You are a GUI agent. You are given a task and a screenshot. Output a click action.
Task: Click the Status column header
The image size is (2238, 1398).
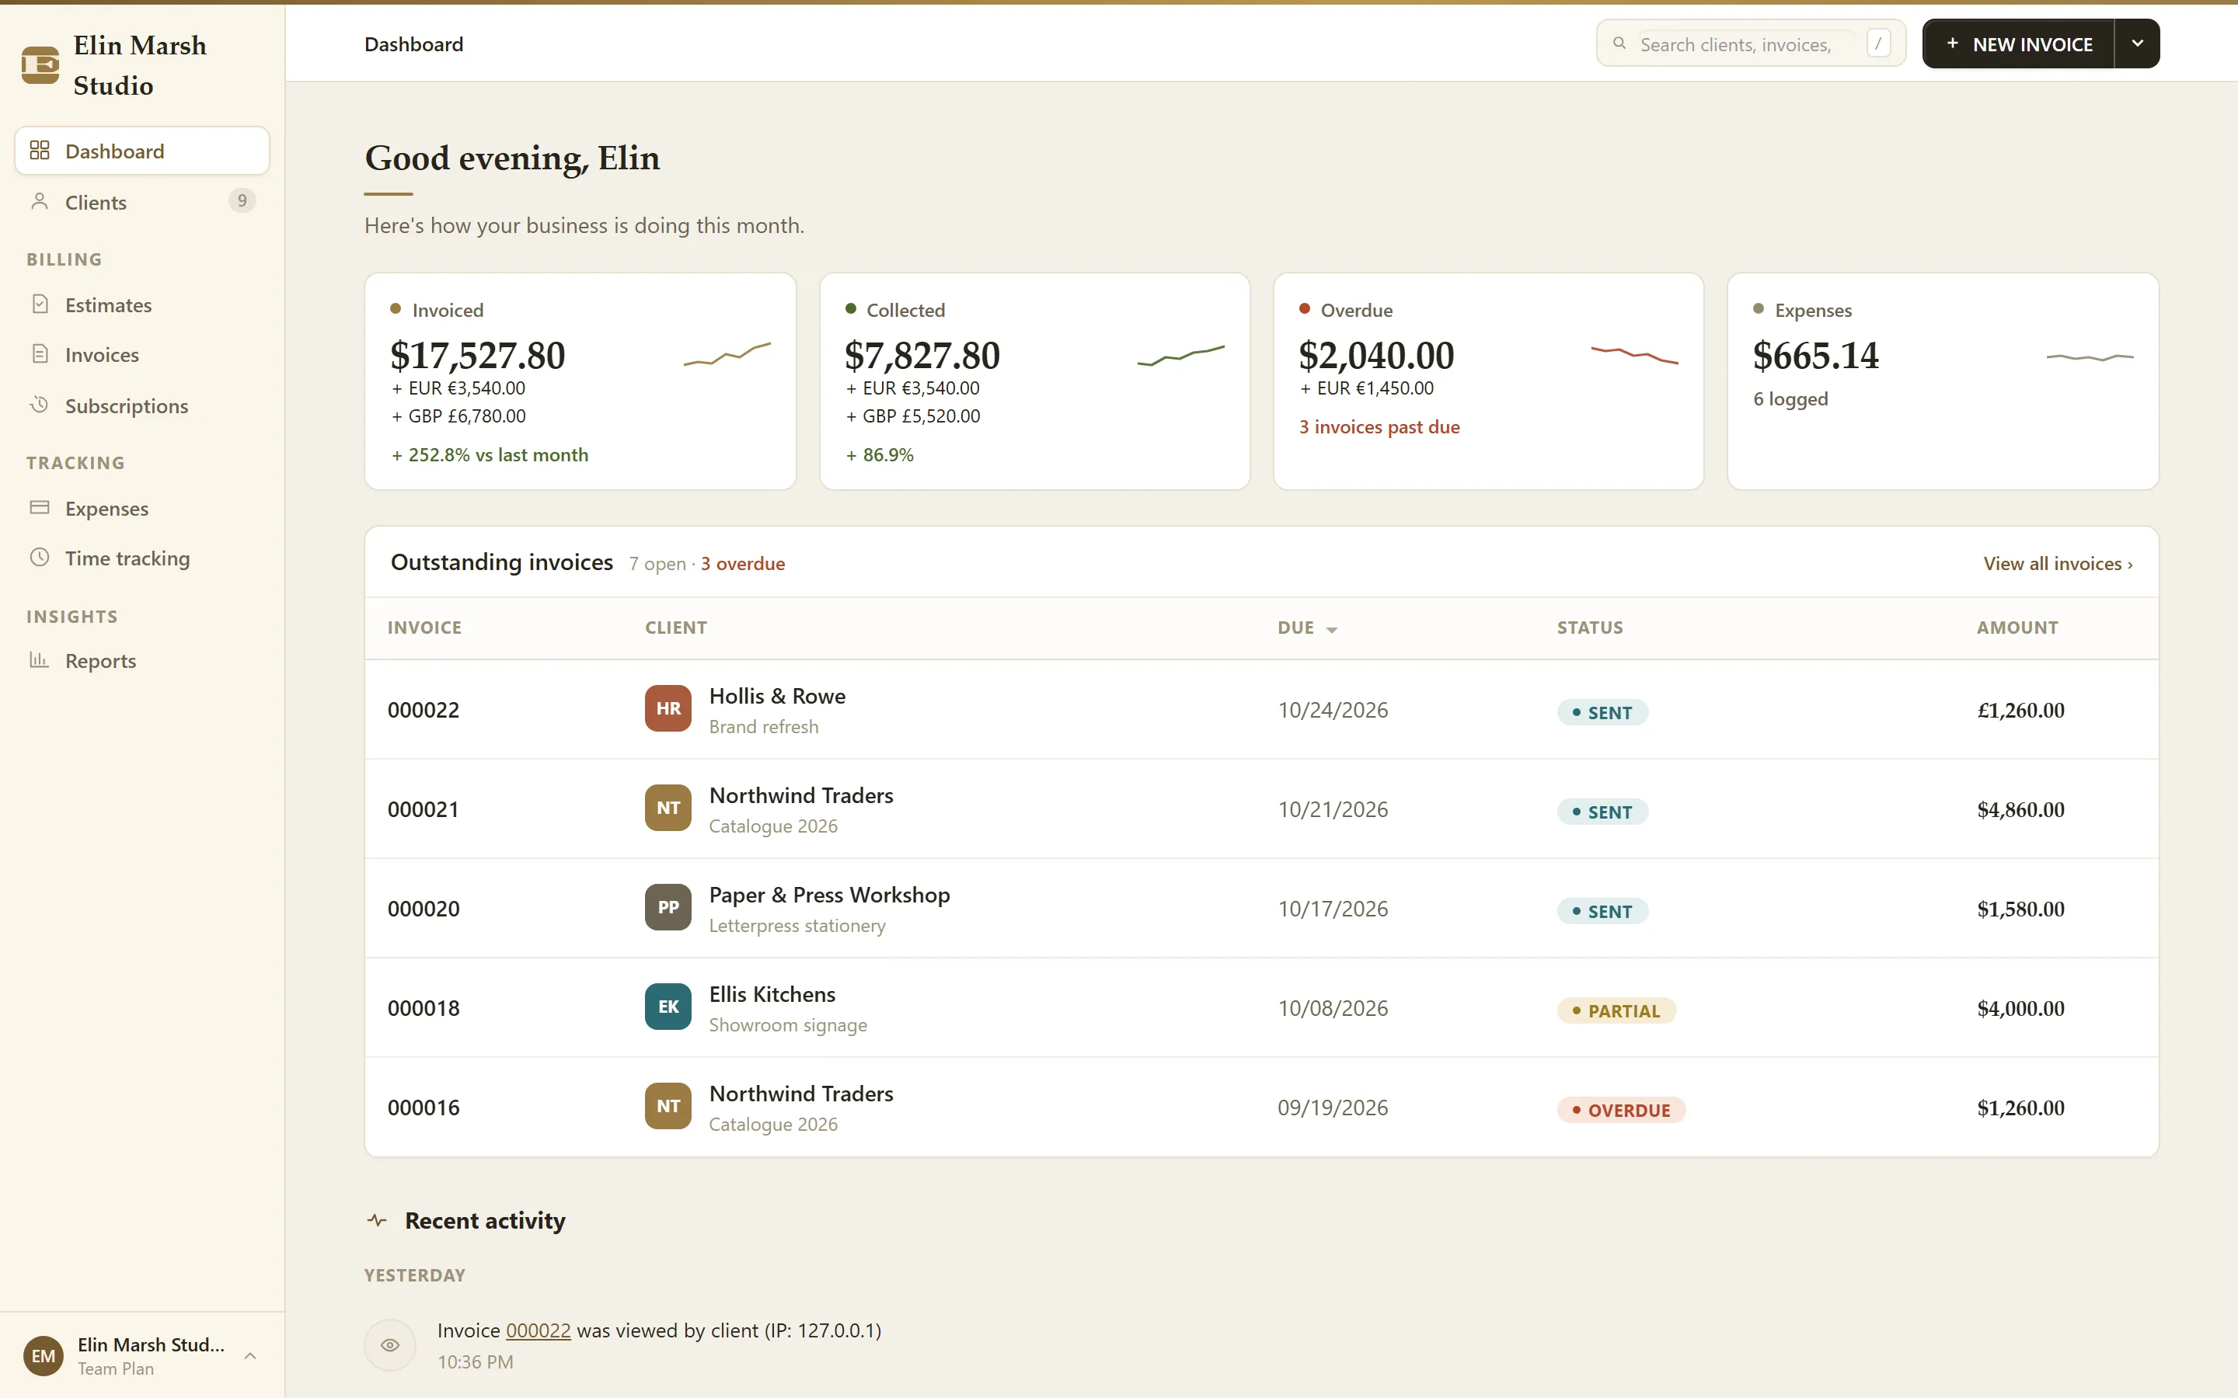pyautogui.click(x=1590, y=627)
